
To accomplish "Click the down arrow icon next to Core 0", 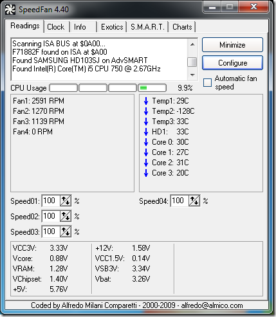I will 146,142.
